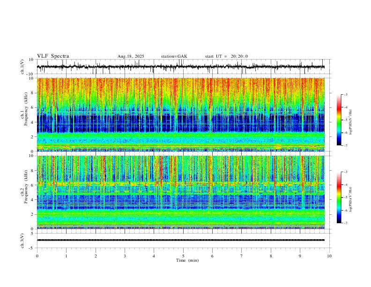The width and height of the screenshot is (371, 287).
Task: Click the 'Time (min)' axis label
Action: (187, 260)
